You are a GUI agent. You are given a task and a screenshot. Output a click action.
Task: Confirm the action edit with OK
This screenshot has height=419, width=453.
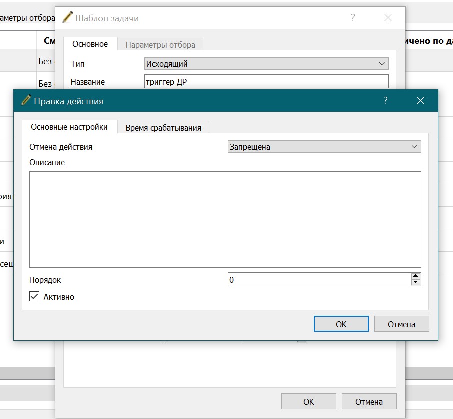point(341,324)
